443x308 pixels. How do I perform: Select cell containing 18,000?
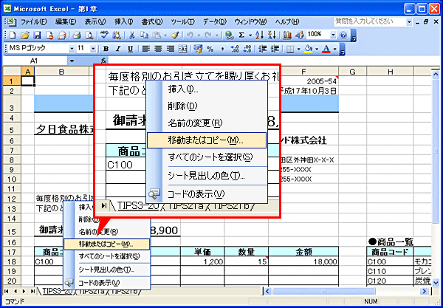point(303,261)
